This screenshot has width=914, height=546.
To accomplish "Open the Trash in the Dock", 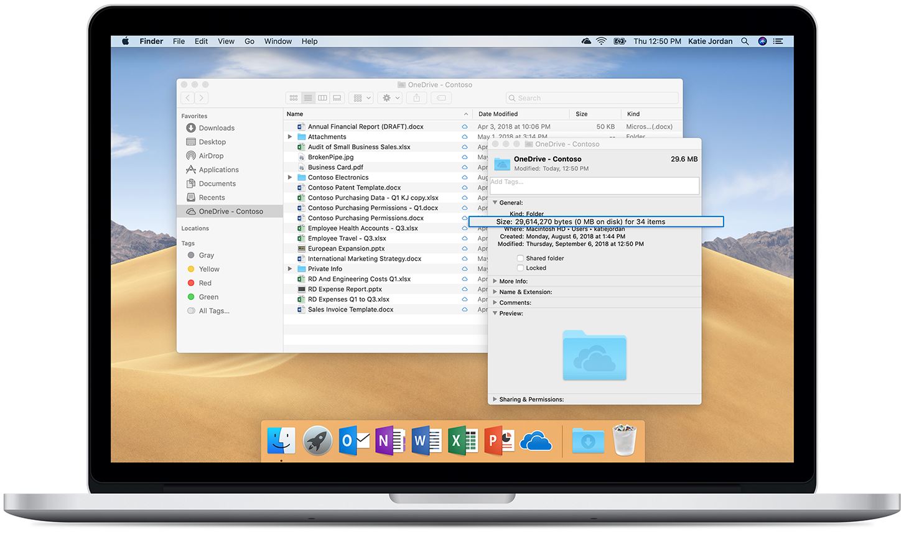I will point(624,440).
